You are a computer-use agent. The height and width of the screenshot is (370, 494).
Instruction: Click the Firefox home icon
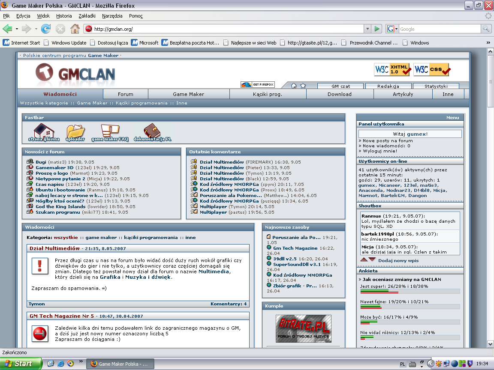pyautogui.click(x=75, y=29)
